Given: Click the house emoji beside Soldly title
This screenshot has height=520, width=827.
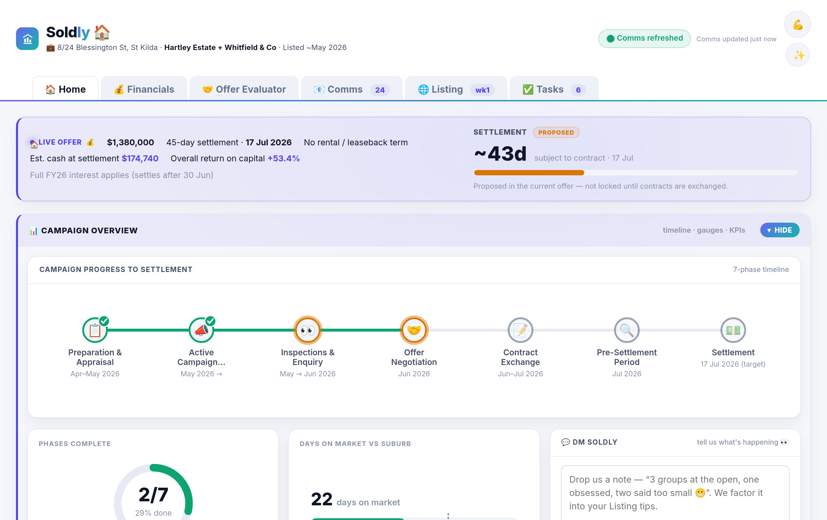Looking at the screenshot, I should pos(102,32).
